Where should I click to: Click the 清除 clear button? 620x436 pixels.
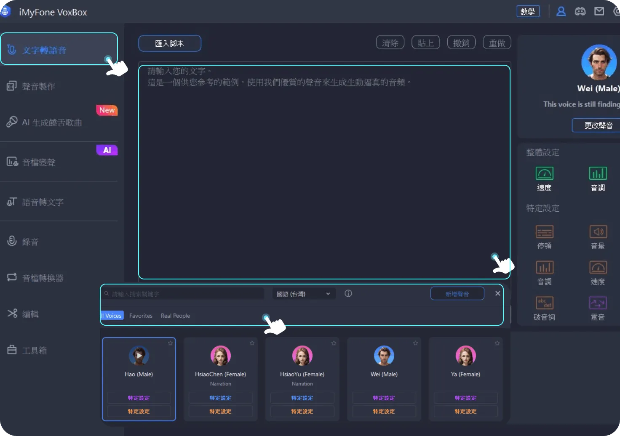coord(390,43)
